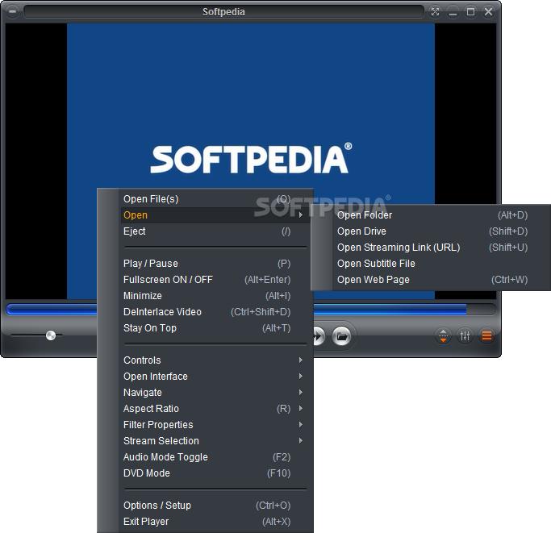551x533 pixels.
Task: Select Eject from the context menu
Action: coord(215,231)
